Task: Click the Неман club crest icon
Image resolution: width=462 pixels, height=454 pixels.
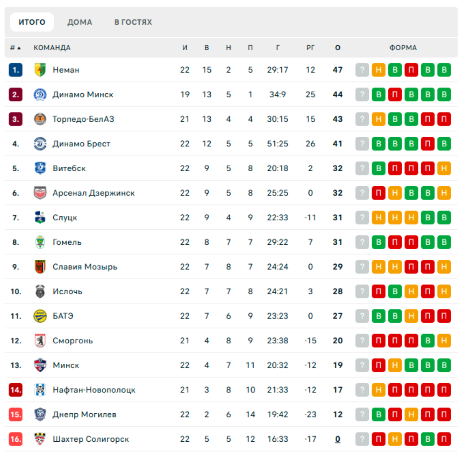Action: (x=40, y=70)
